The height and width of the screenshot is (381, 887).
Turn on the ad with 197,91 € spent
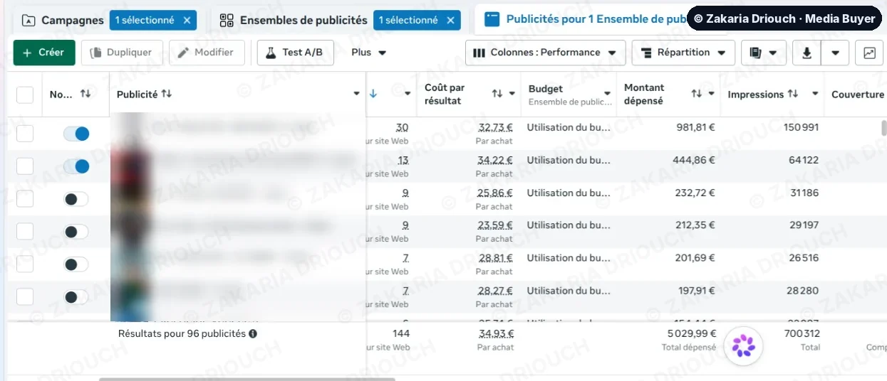[x=76, y=297]
